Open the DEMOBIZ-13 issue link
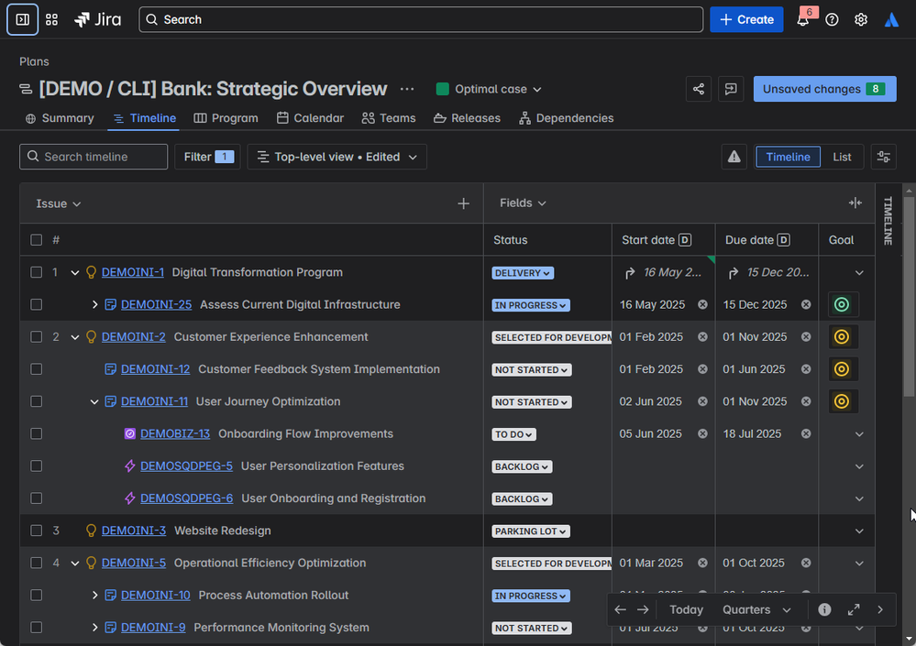Viewport: 916px width, 646px height. (x=174, y=433)
